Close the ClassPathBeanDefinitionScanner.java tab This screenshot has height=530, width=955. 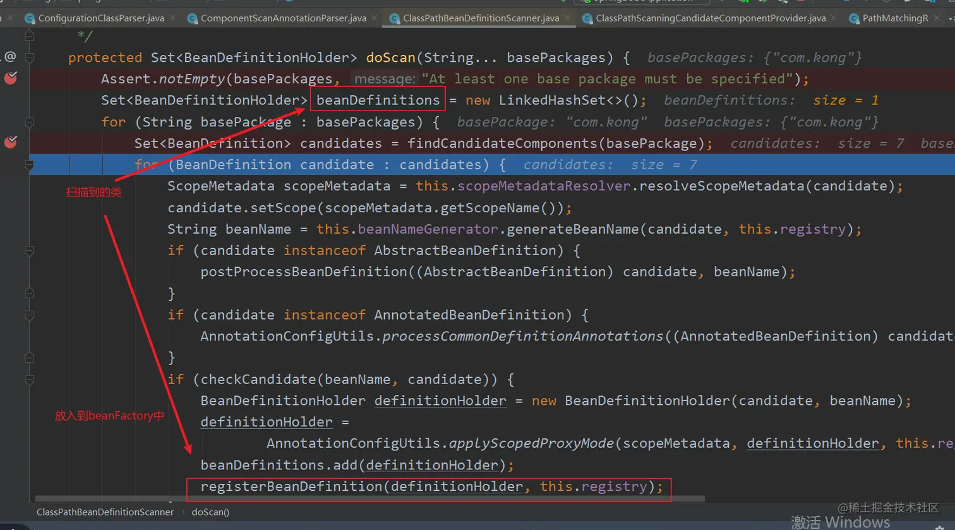point(567,18)
